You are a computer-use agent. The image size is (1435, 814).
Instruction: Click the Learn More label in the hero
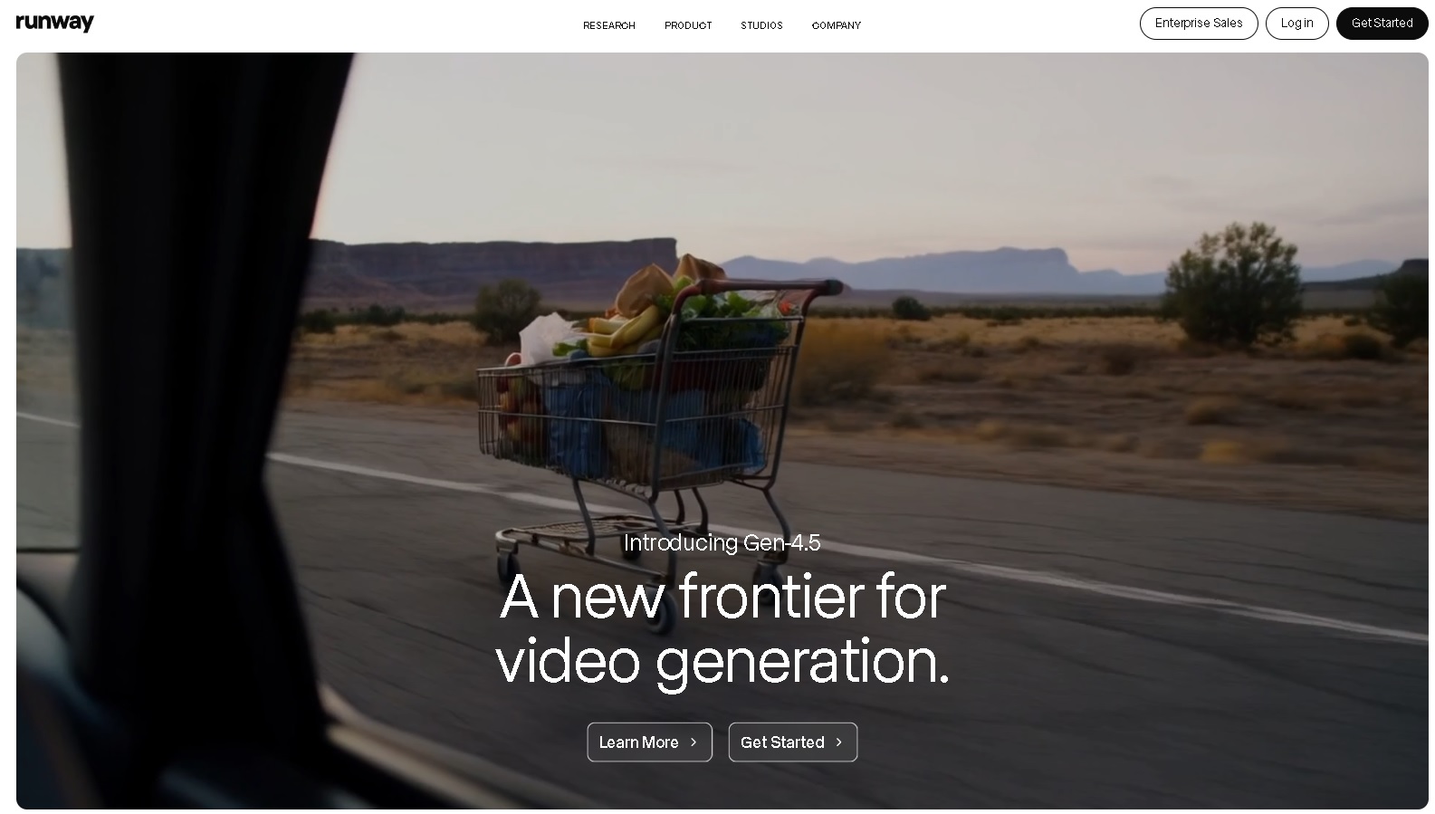pos(638,742)
